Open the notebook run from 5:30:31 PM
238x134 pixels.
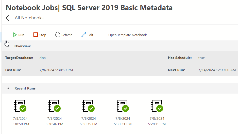click(123, 106)
